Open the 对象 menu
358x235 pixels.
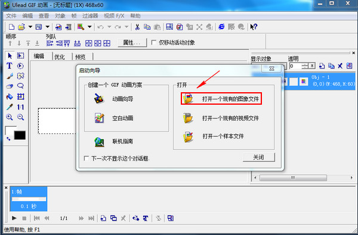tap(60, 16)
